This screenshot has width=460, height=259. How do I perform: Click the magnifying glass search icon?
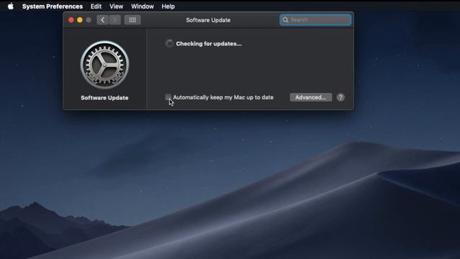285,19
